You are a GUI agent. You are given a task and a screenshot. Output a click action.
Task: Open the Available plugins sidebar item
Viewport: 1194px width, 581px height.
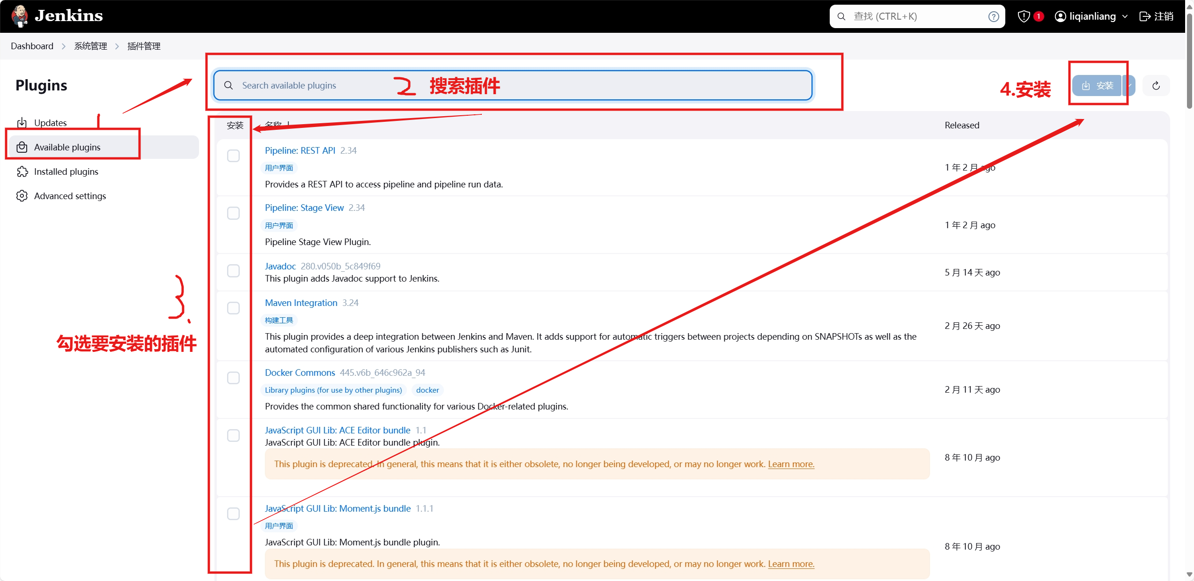(67, 147)
